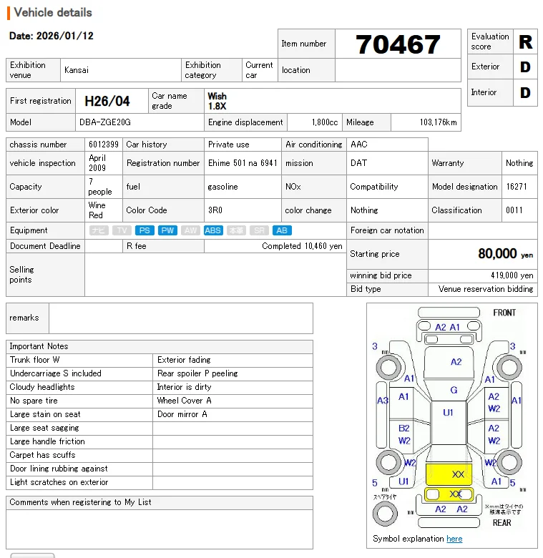Click the Private use car history value
This screenshot has height=558, width=543.
228,145
